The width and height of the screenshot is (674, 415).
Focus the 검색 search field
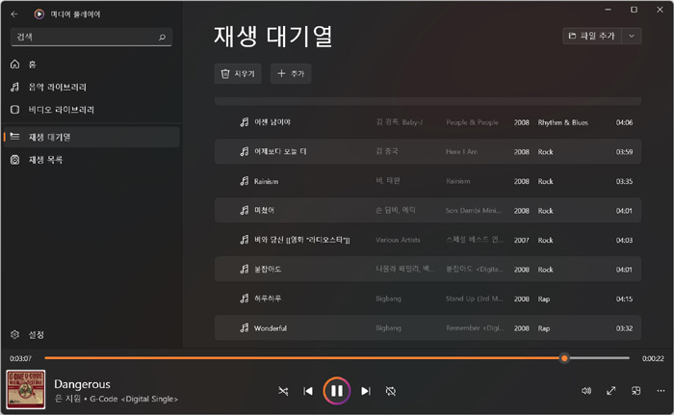point(91,37)
